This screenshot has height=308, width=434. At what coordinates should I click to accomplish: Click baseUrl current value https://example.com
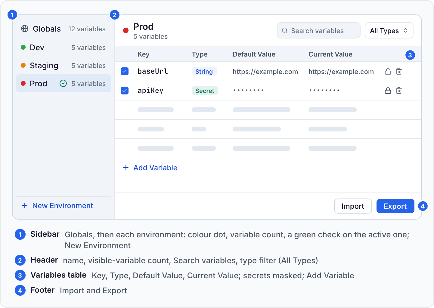341,72
